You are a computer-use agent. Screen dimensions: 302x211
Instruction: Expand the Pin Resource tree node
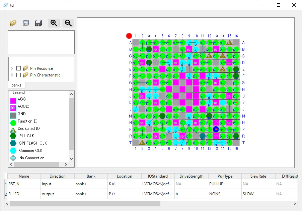[x=12, y=68]
